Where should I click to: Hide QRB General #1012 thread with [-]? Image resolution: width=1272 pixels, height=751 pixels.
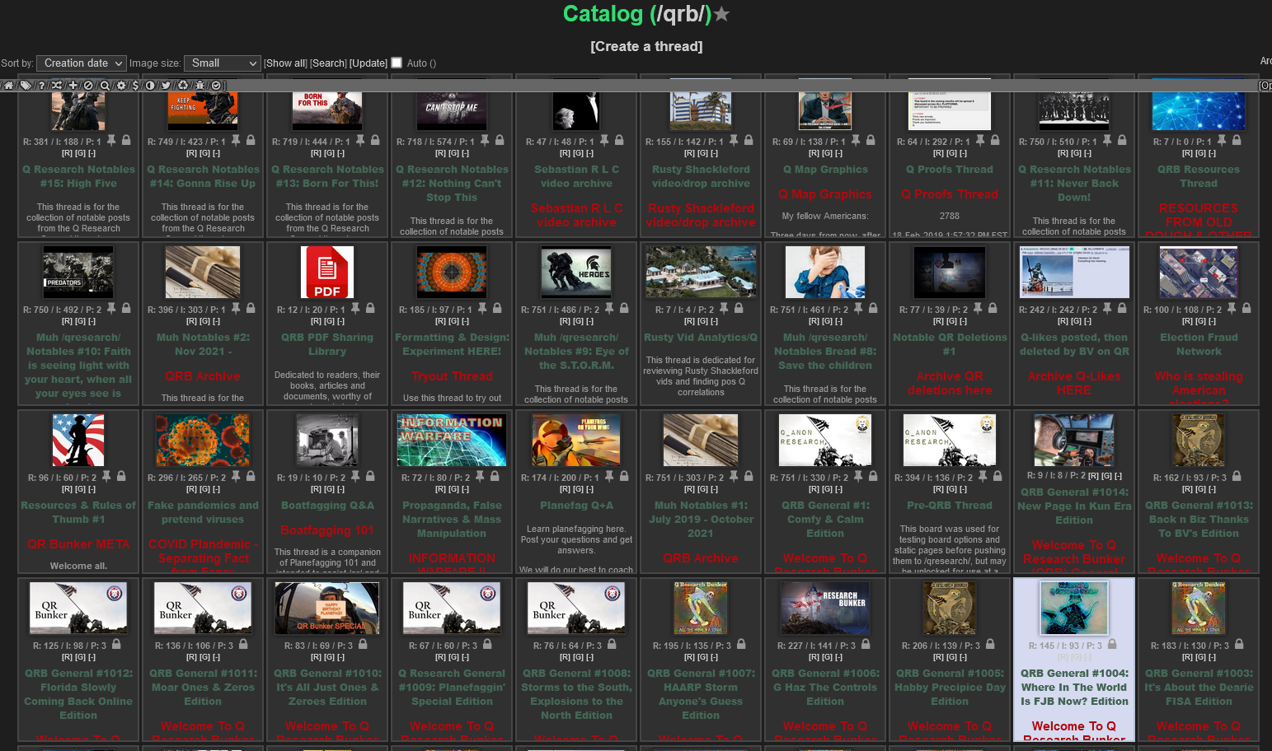click(x=92, y=657)
